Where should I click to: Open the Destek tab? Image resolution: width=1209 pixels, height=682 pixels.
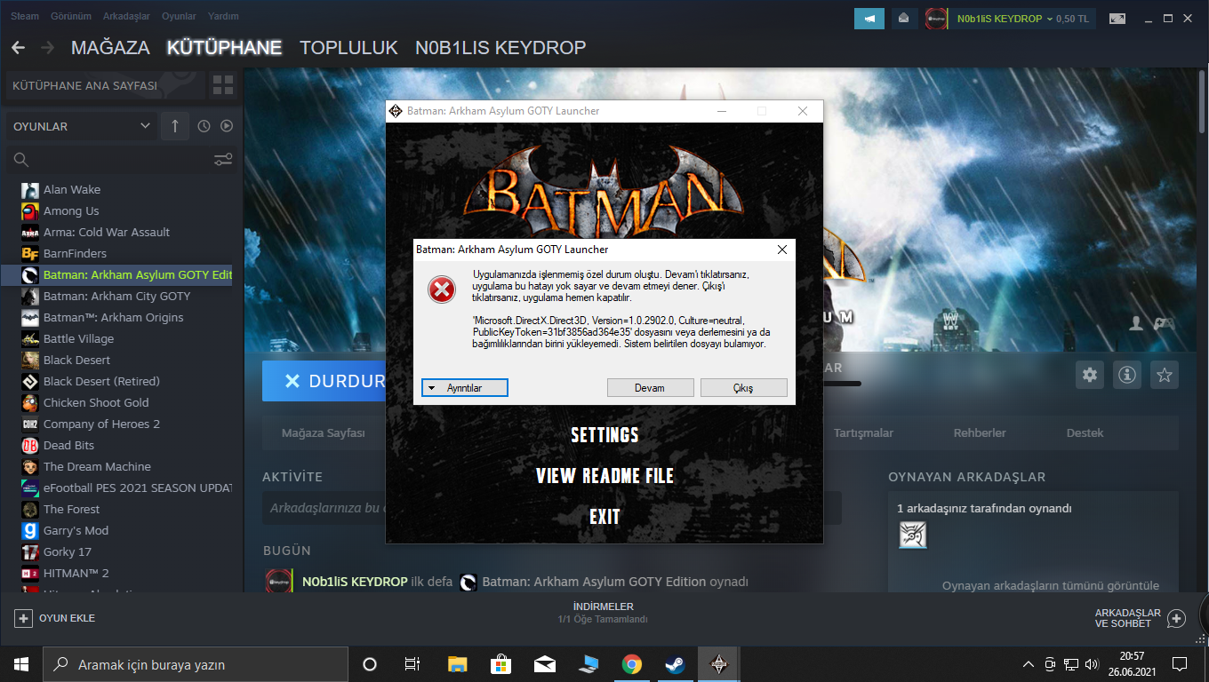tap(1085, 433)
